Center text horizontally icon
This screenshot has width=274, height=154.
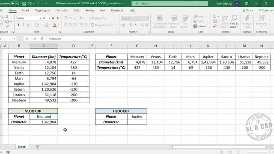click(x=70, y=25)
